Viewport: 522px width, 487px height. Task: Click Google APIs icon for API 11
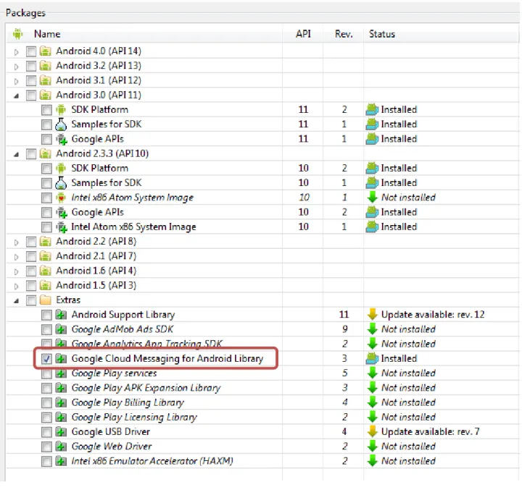click(x=61, y=139)
